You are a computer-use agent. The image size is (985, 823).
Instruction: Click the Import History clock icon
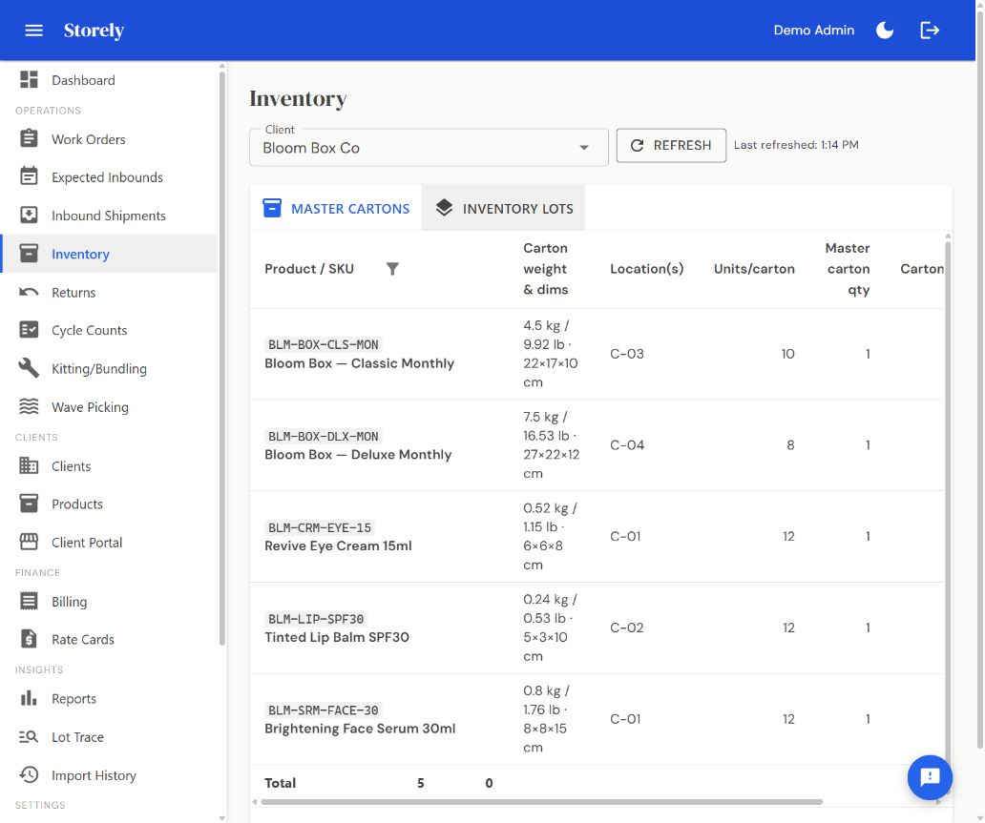click(29, 774)
